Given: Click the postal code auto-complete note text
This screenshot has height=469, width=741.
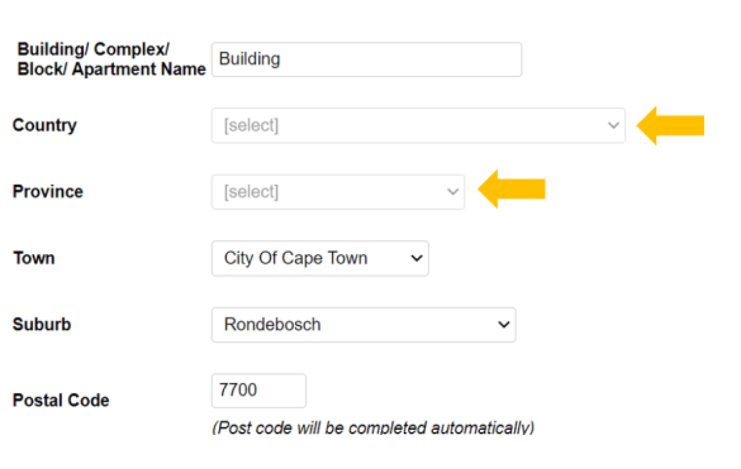Looking at the screenshot, I should (374, 427).
